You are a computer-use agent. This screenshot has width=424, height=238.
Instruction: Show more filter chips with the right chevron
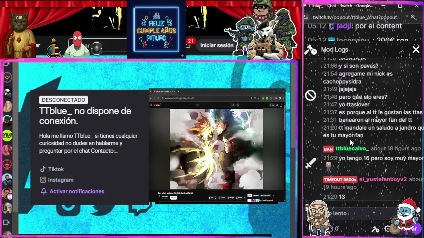273,195
